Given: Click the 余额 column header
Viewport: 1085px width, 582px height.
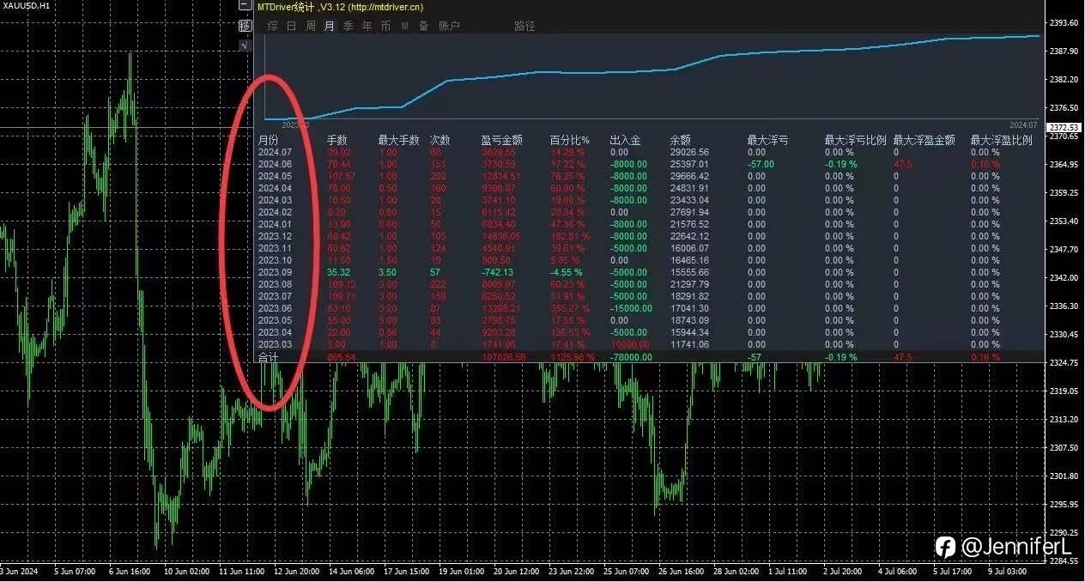Looking at the screenshot, I should pyautogui.click(x=680, y=139).
